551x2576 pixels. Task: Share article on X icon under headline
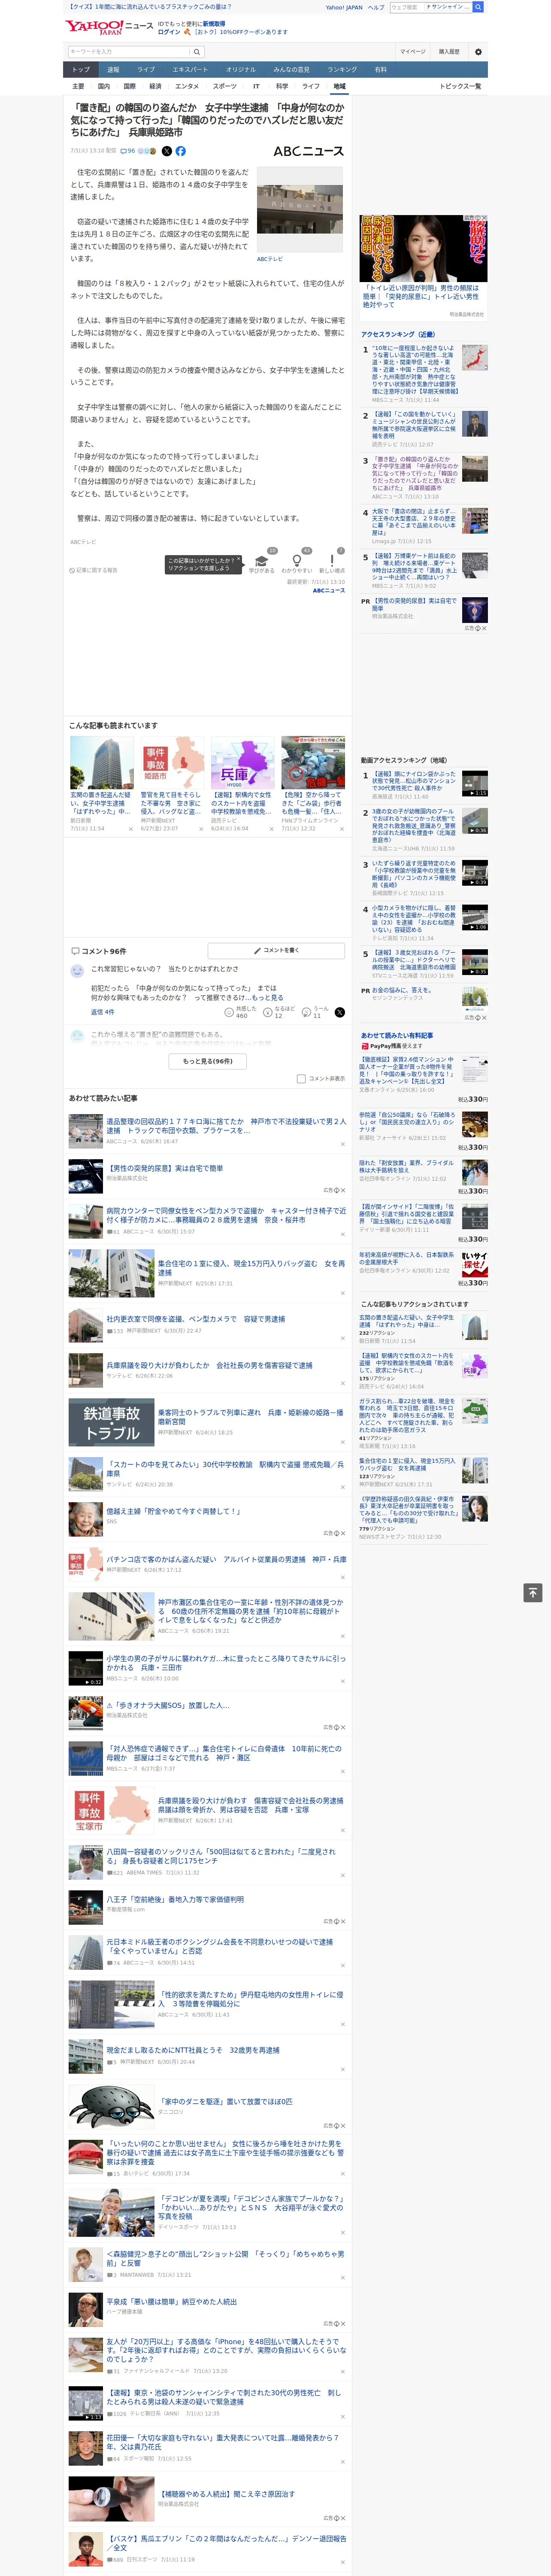pos(167,151)
